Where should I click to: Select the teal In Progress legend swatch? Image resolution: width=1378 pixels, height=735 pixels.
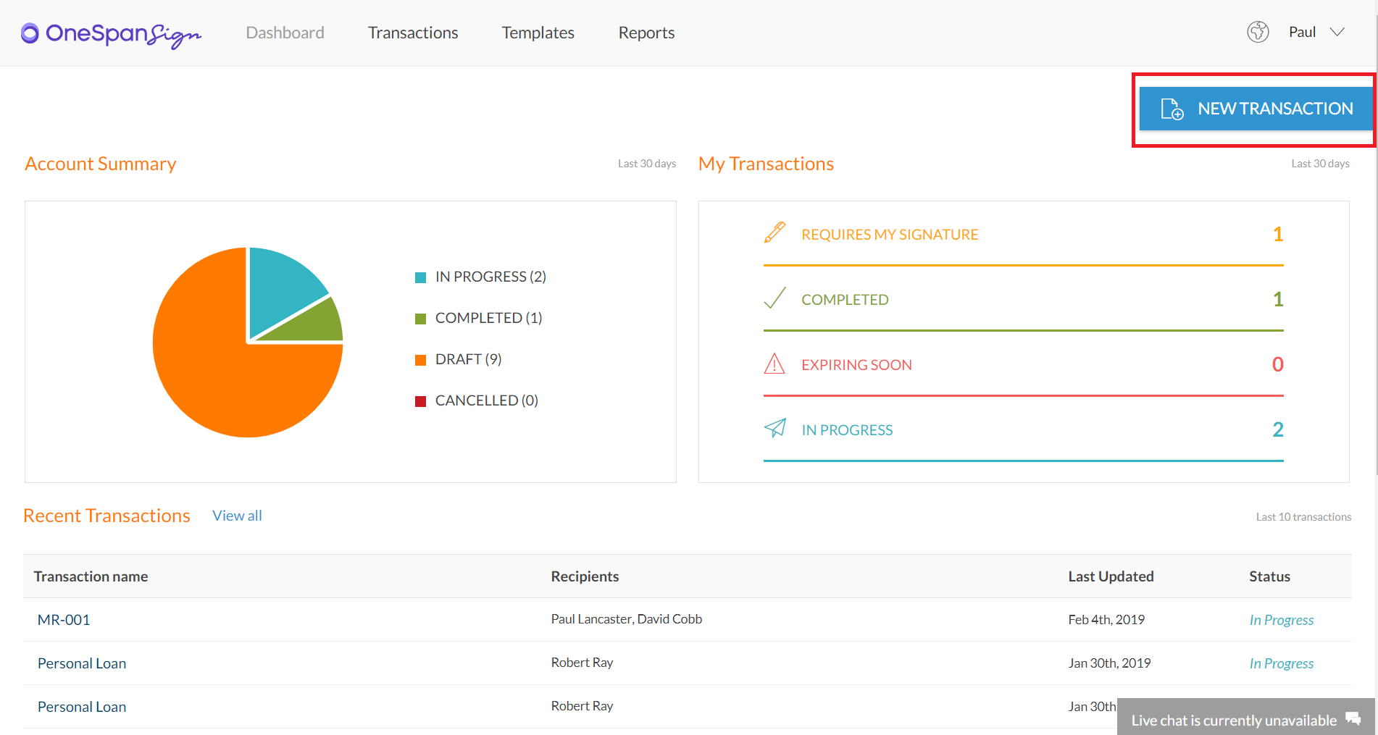[420, 277]
